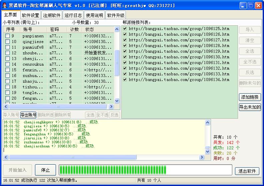Image resolution: width=264 pixels, height=186 pixels.
Task: Switch to the 运行日志 tab
Action: 73,15
